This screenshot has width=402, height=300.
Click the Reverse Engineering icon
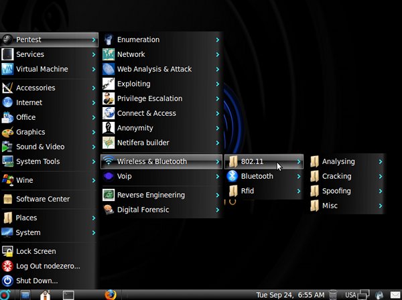click(x=109, y=195)
